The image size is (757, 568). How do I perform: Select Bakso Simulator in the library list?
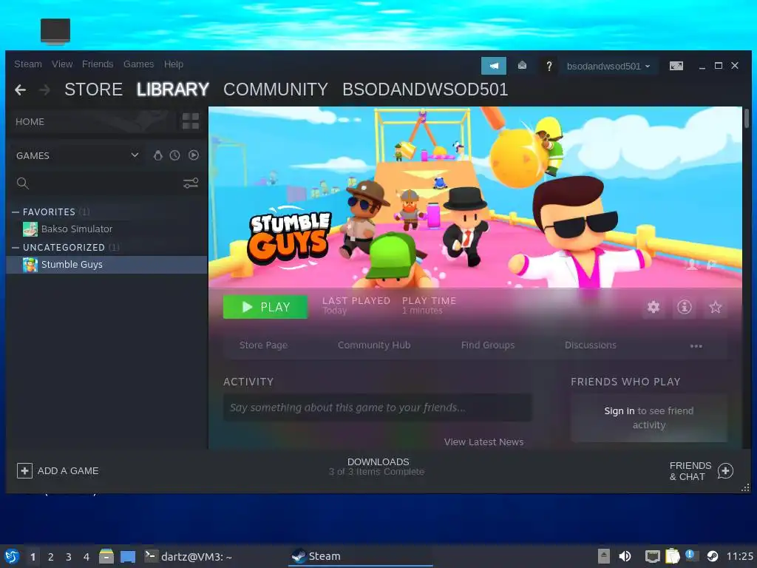tap(106, 229)
